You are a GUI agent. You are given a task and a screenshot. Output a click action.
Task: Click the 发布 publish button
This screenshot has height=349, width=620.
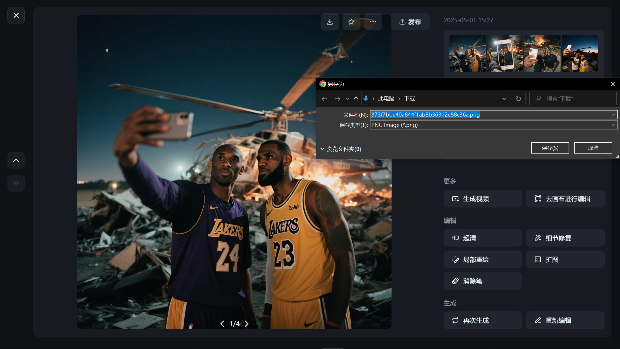(410, 22)
